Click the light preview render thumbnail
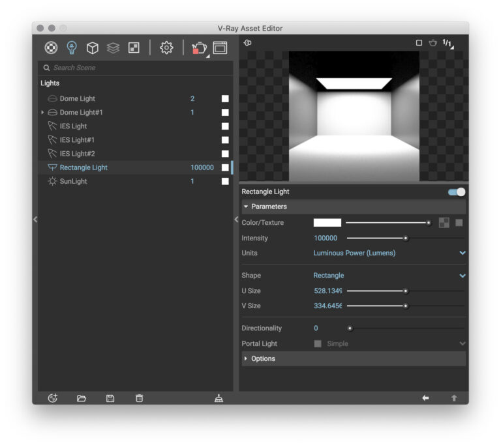Viewport: 501px width, 447px height. pyautogui.click(x=354, y=116)
